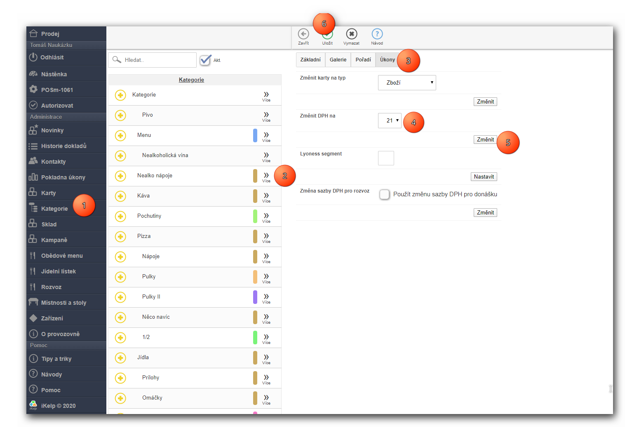Image resolution: width=639 pixels, height=440 pixels.
Task: Open Historie dokladů from sidebar
Action: [63, 146]
